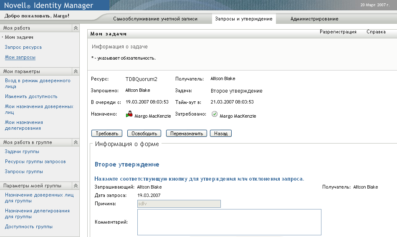Viewport: 397px width, 237px height.
Task: Open Назначения делегирования для группы
Action: click(x=37, y=214)
